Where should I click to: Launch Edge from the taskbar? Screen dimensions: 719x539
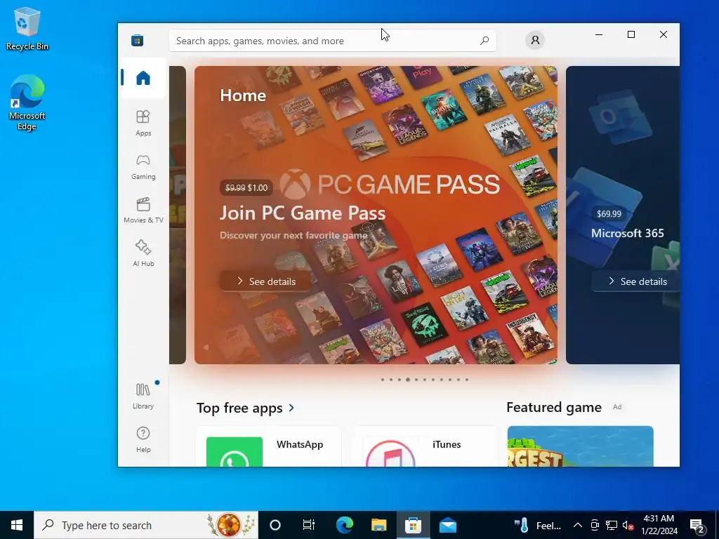click(344, 525)
